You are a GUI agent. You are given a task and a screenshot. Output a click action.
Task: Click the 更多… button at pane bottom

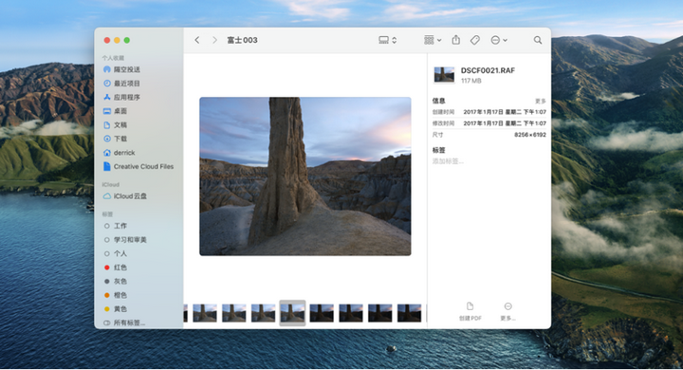(x=508, y=311)
